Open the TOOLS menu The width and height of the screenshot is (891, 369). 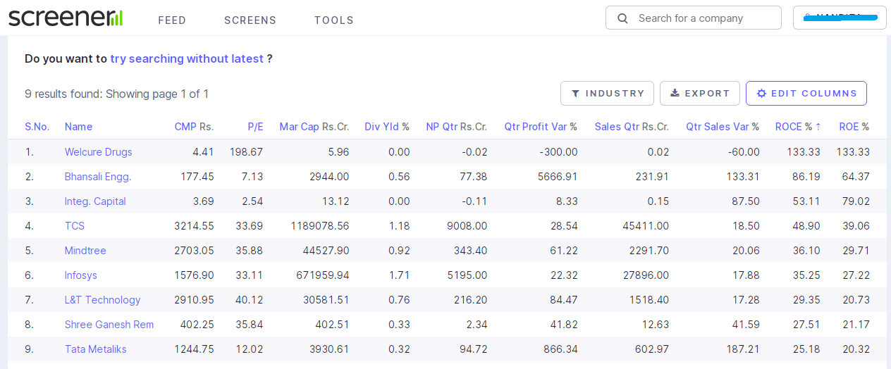click(x=334, y=20)
